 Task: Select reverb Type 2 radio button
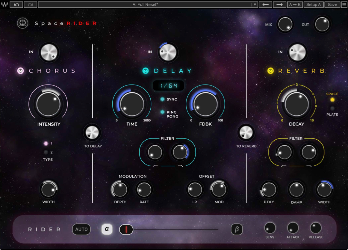(x=46, y=152)
